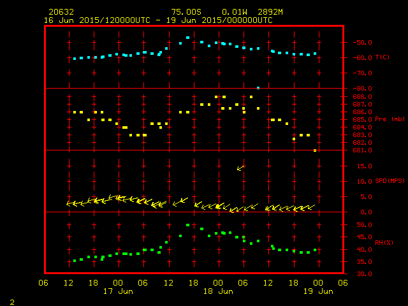Select the 682.0 pressure tick label

click(362, 143)
